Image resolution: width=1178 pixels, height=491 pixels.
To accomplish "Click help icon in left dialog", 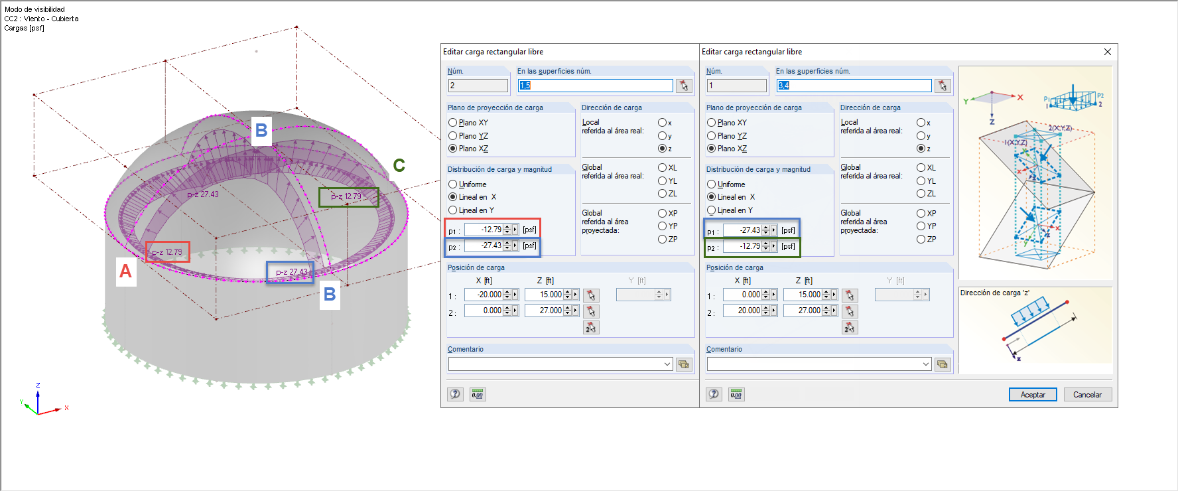I will point(455,394).
